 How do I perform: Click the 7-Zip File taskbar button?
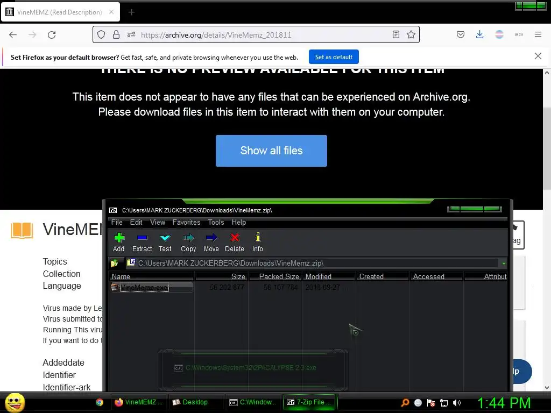[x=310, y=402]
